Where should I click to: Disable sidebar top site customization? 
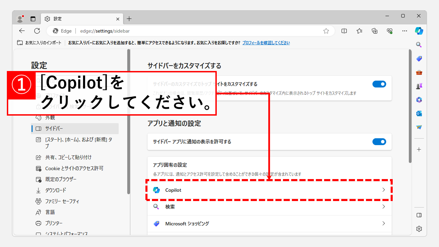379,84
